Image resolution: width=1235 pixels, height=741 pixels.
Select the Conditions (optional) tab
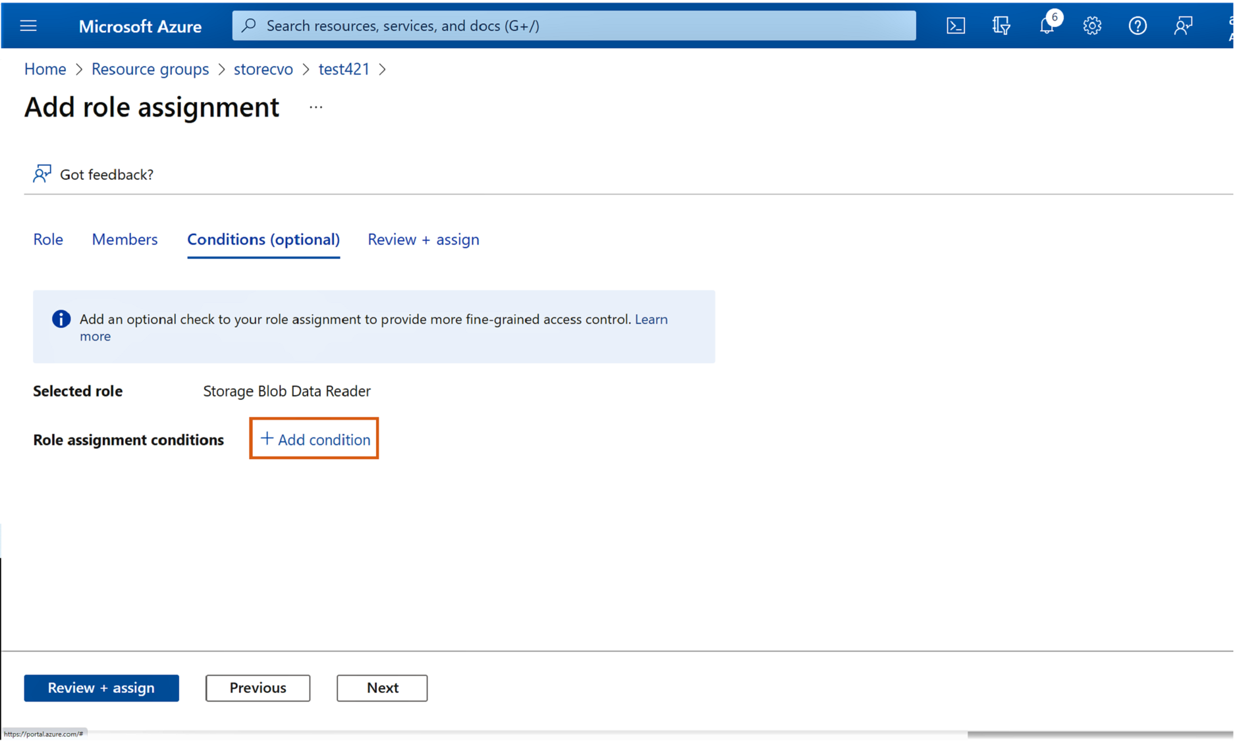pyautogui.click(x=263, y=239)
